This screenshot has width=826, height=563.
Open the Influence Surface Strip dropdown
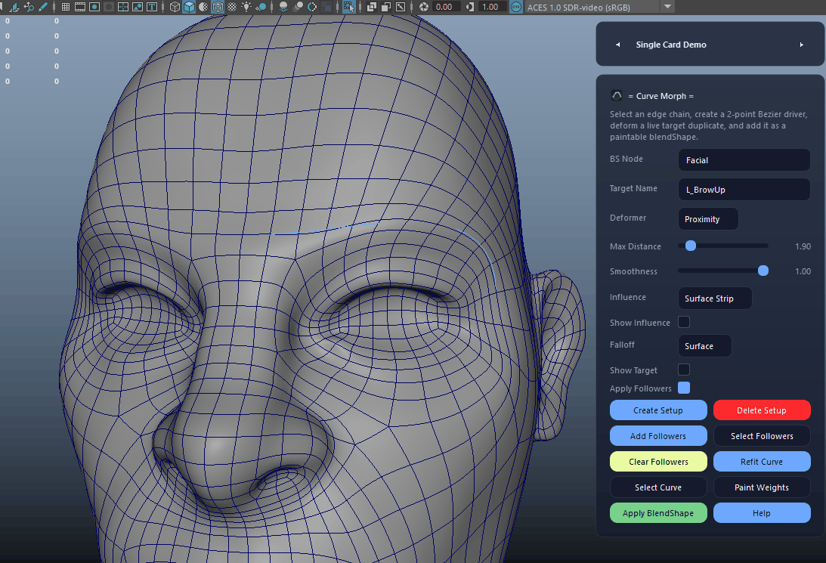[x=715, y=298]
